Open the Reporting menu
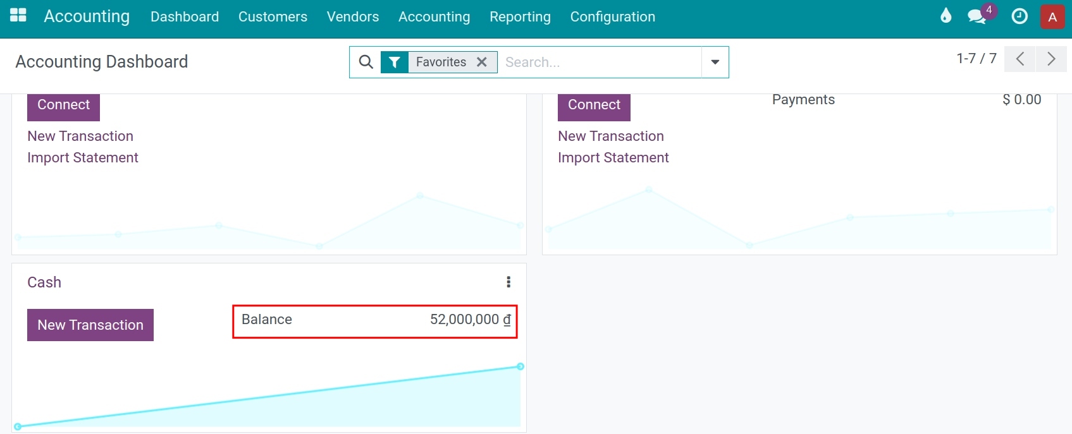Image resolution: width=1072 pixels, height=434 pixels. click(520, 16)
